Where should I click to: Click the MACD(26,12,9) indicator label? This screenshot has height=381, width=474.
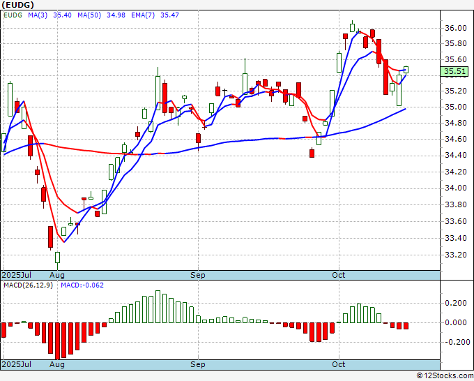pos(28,285)
